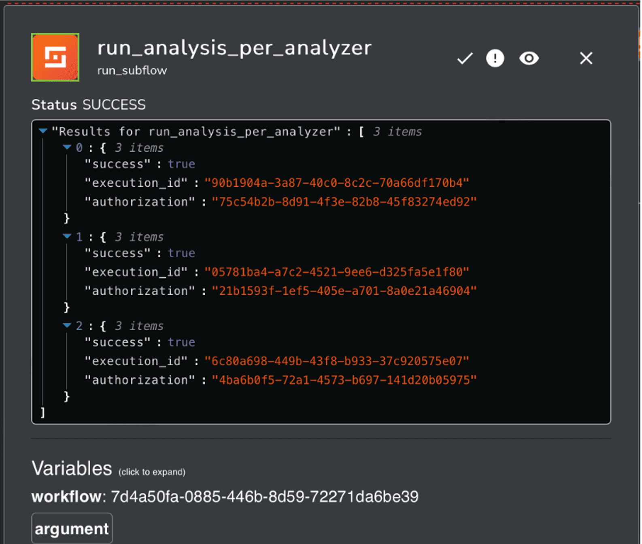Collapse result item 0
Screen dimensions: 642x544
(x=67, y=147)
